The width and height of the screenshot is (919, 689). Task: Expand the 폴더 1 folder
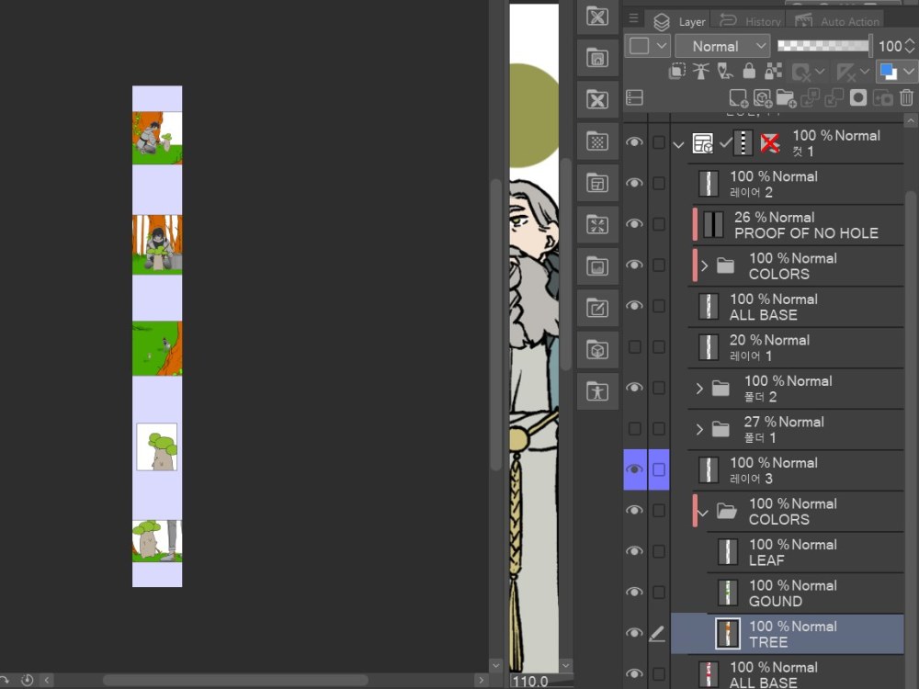click(x=699, y=429)
